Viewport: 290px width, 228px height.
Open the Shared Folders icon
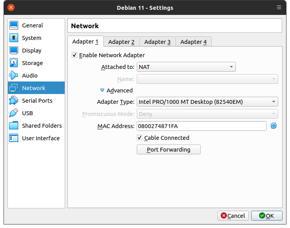tap(14, 126)
